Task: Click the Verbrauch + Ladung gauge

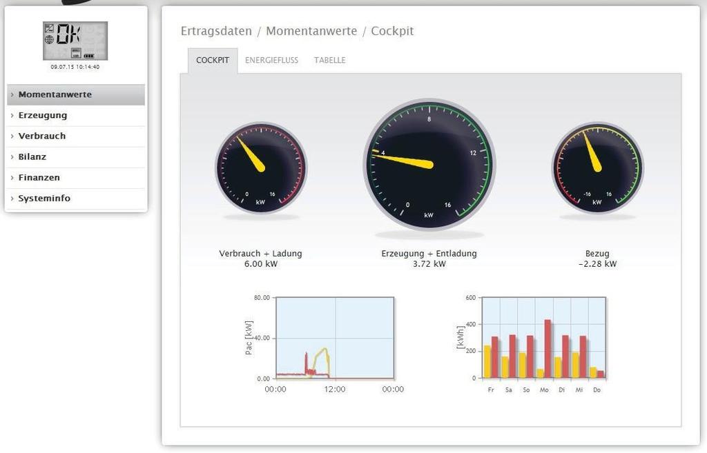Action: point(260,168)
